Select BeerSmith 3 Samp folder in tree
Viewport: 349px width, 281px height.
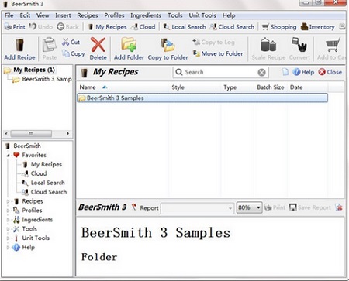43,79
